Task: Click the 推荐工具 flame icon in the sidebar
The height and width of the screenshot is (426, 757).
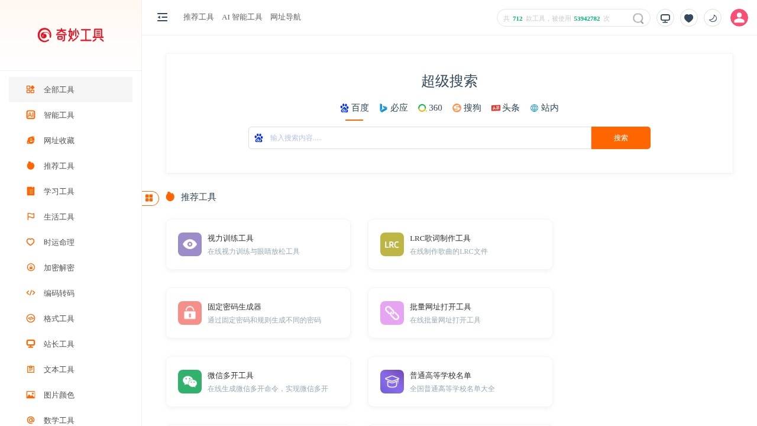Action: (31, 166)
